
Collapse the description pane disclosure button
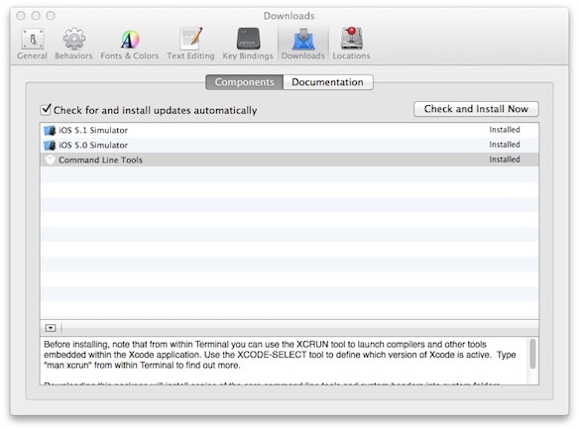pos(51,328)
